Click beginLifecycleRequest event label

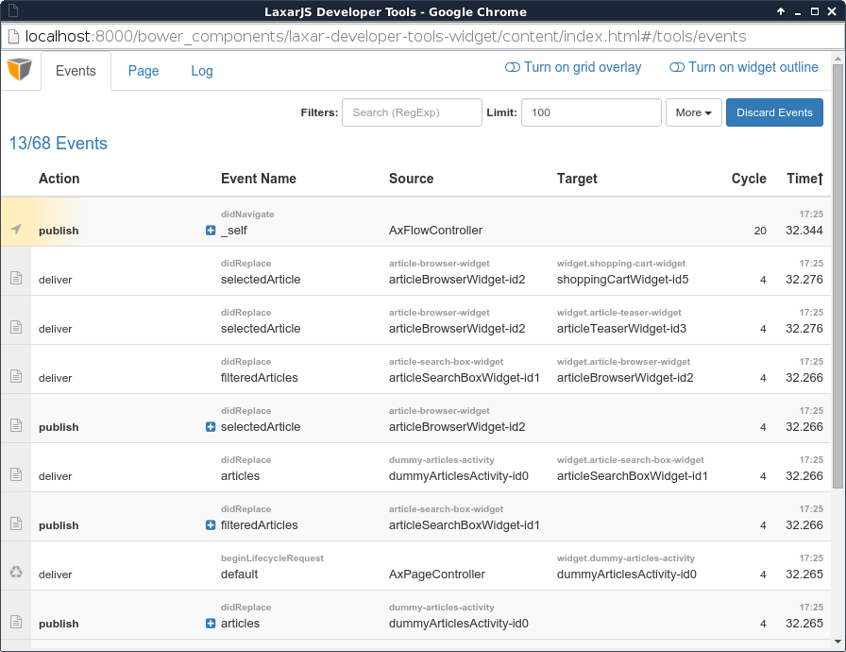point(272,558)
